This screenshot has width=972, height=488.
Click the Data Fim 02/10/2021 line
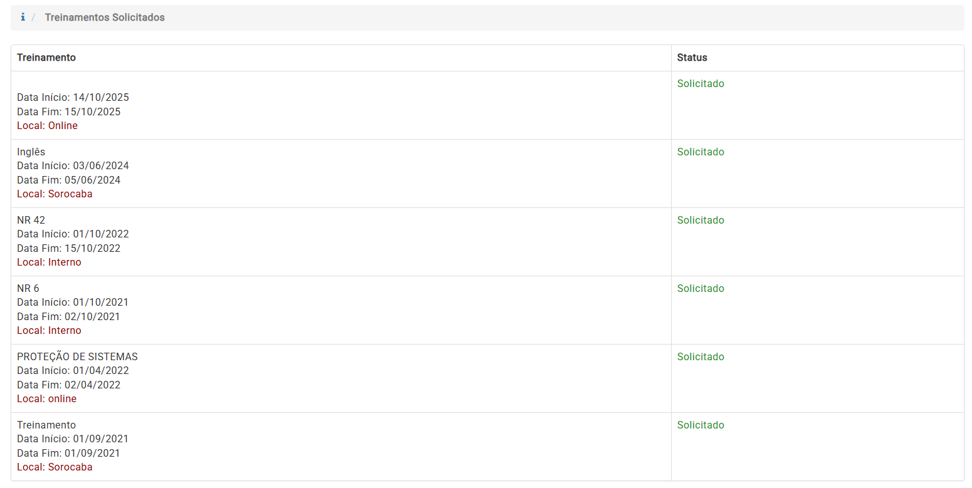pos(69,317)
